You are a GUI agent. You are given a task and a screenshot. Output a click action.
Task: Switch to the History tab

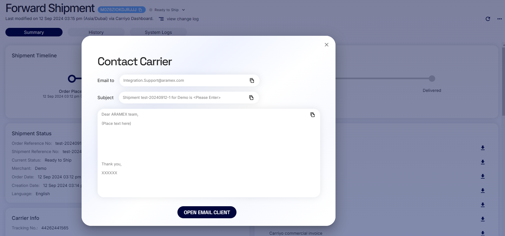pos(96,32)
